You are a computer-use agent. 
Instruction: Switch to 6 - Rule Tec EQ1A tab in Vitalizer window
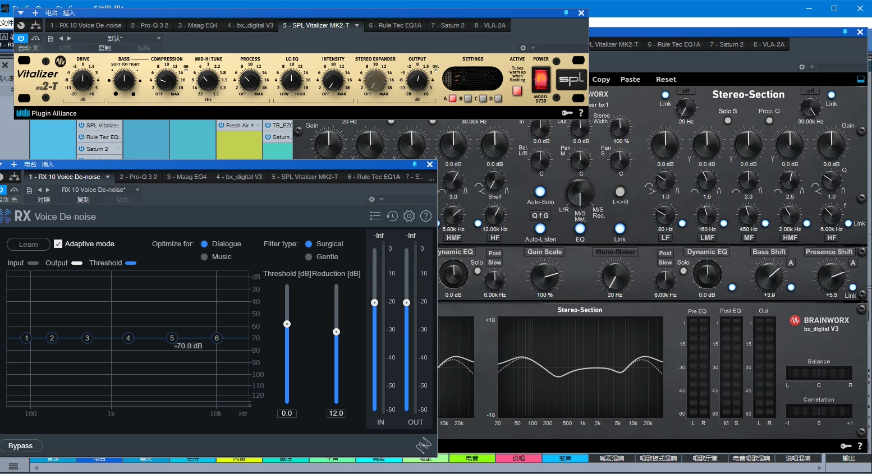pos(395,25)
